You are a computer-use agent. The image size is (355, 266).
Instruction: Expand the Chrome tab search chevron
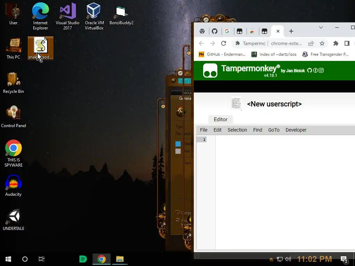[321, 27]
